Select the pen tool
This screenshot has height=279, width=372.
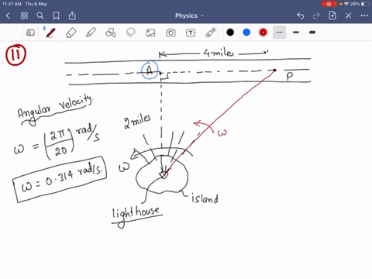[50, 33]
